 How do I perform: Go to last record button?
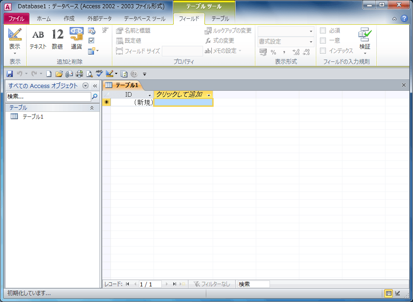click(x=174, y=284)
